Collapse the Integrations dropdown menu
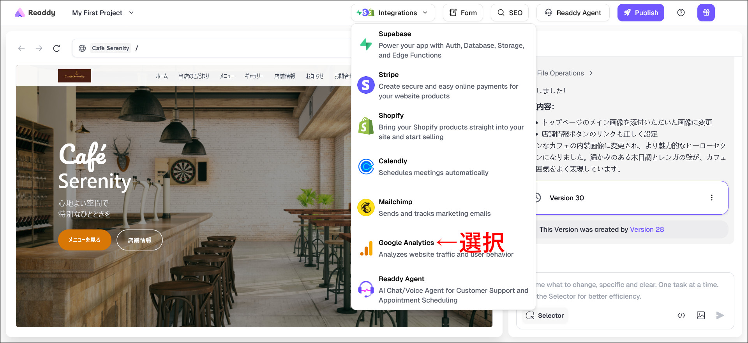This screenshot has width=748, height=343. (x=393, y=13)
